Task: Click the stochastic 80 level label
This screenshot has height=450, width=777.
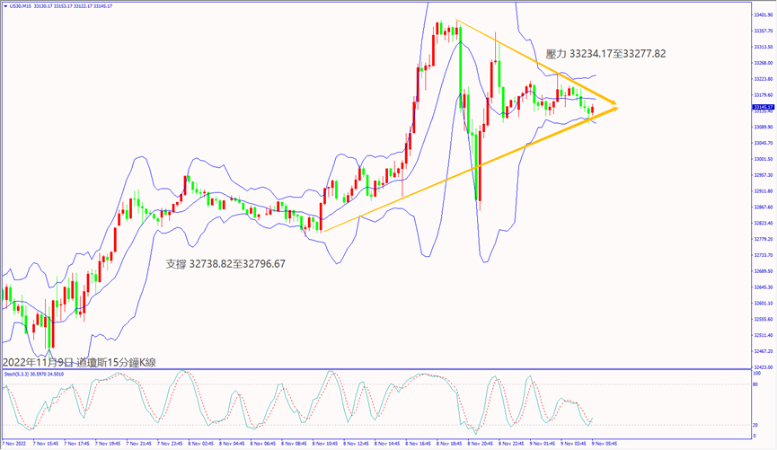Action: click(x=757, y=384)
